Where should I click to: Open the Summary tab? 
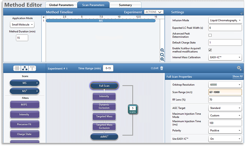(125, 5)
